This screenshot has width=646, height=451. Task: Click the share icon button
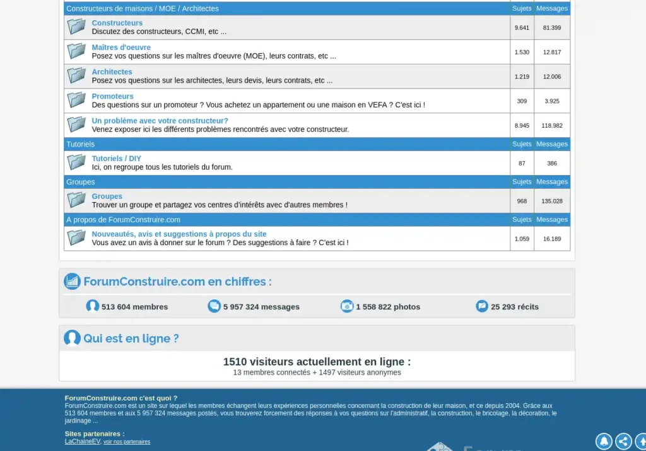coord(623,441)
